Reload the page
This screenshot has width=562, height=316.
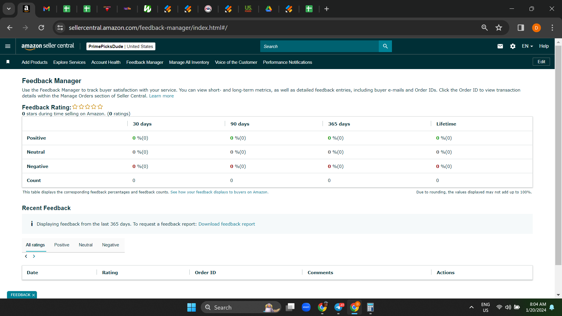[41, 28]
